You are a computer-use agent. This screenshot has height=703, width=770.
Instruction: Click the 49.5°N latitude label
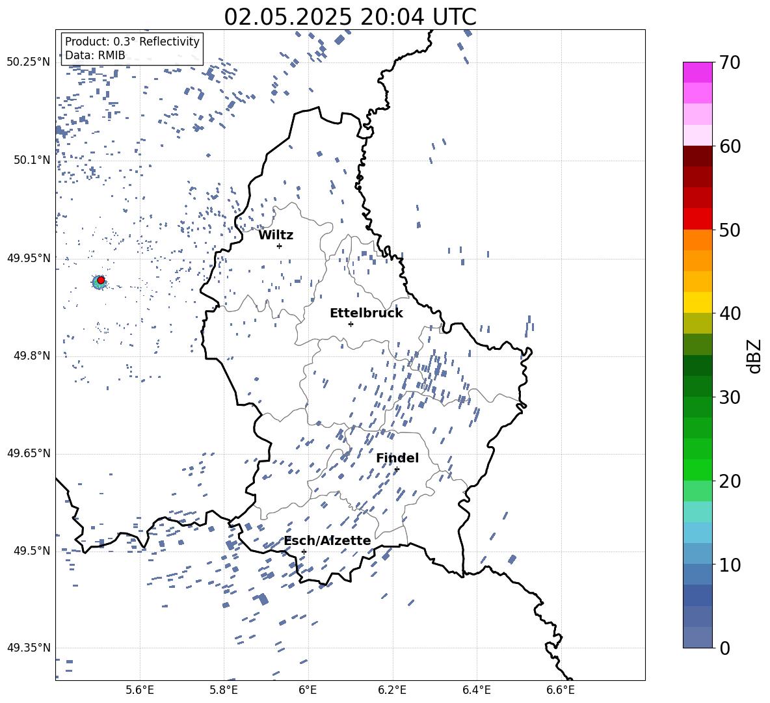32,551
